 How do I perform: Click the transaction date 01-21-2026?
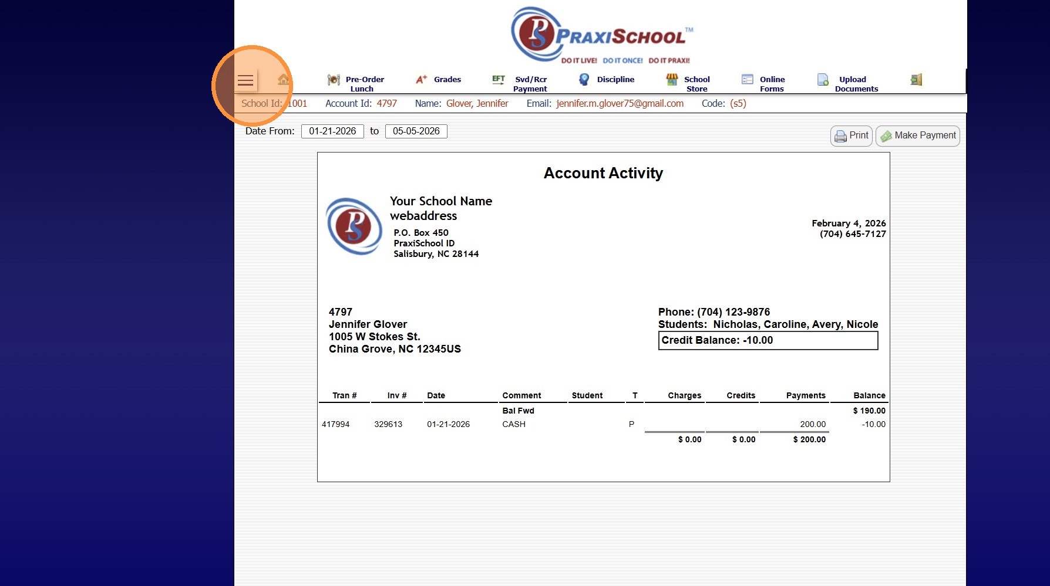448,425
